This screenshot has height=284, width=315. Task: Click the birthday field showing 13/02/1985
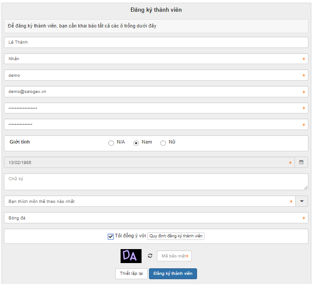(x=149, y=162)
